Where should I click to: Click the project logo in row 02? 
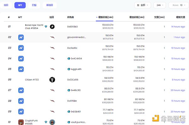[52, 37]
